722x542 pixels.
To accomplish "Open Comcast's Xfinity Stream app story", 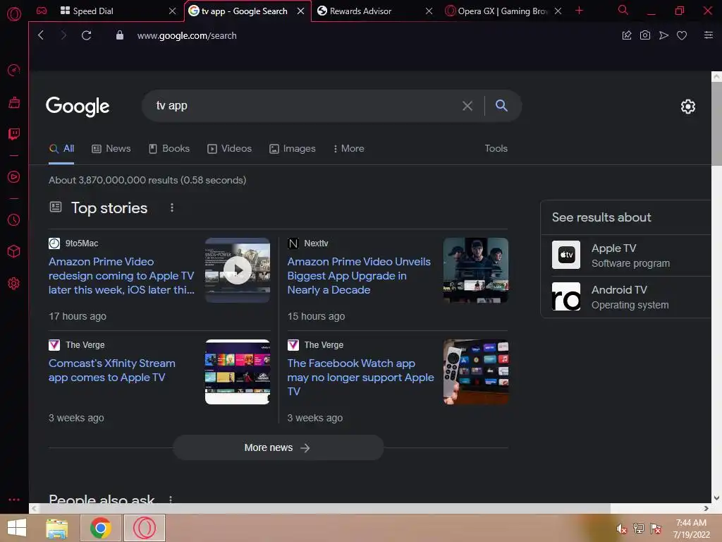I will pos(112,370).
